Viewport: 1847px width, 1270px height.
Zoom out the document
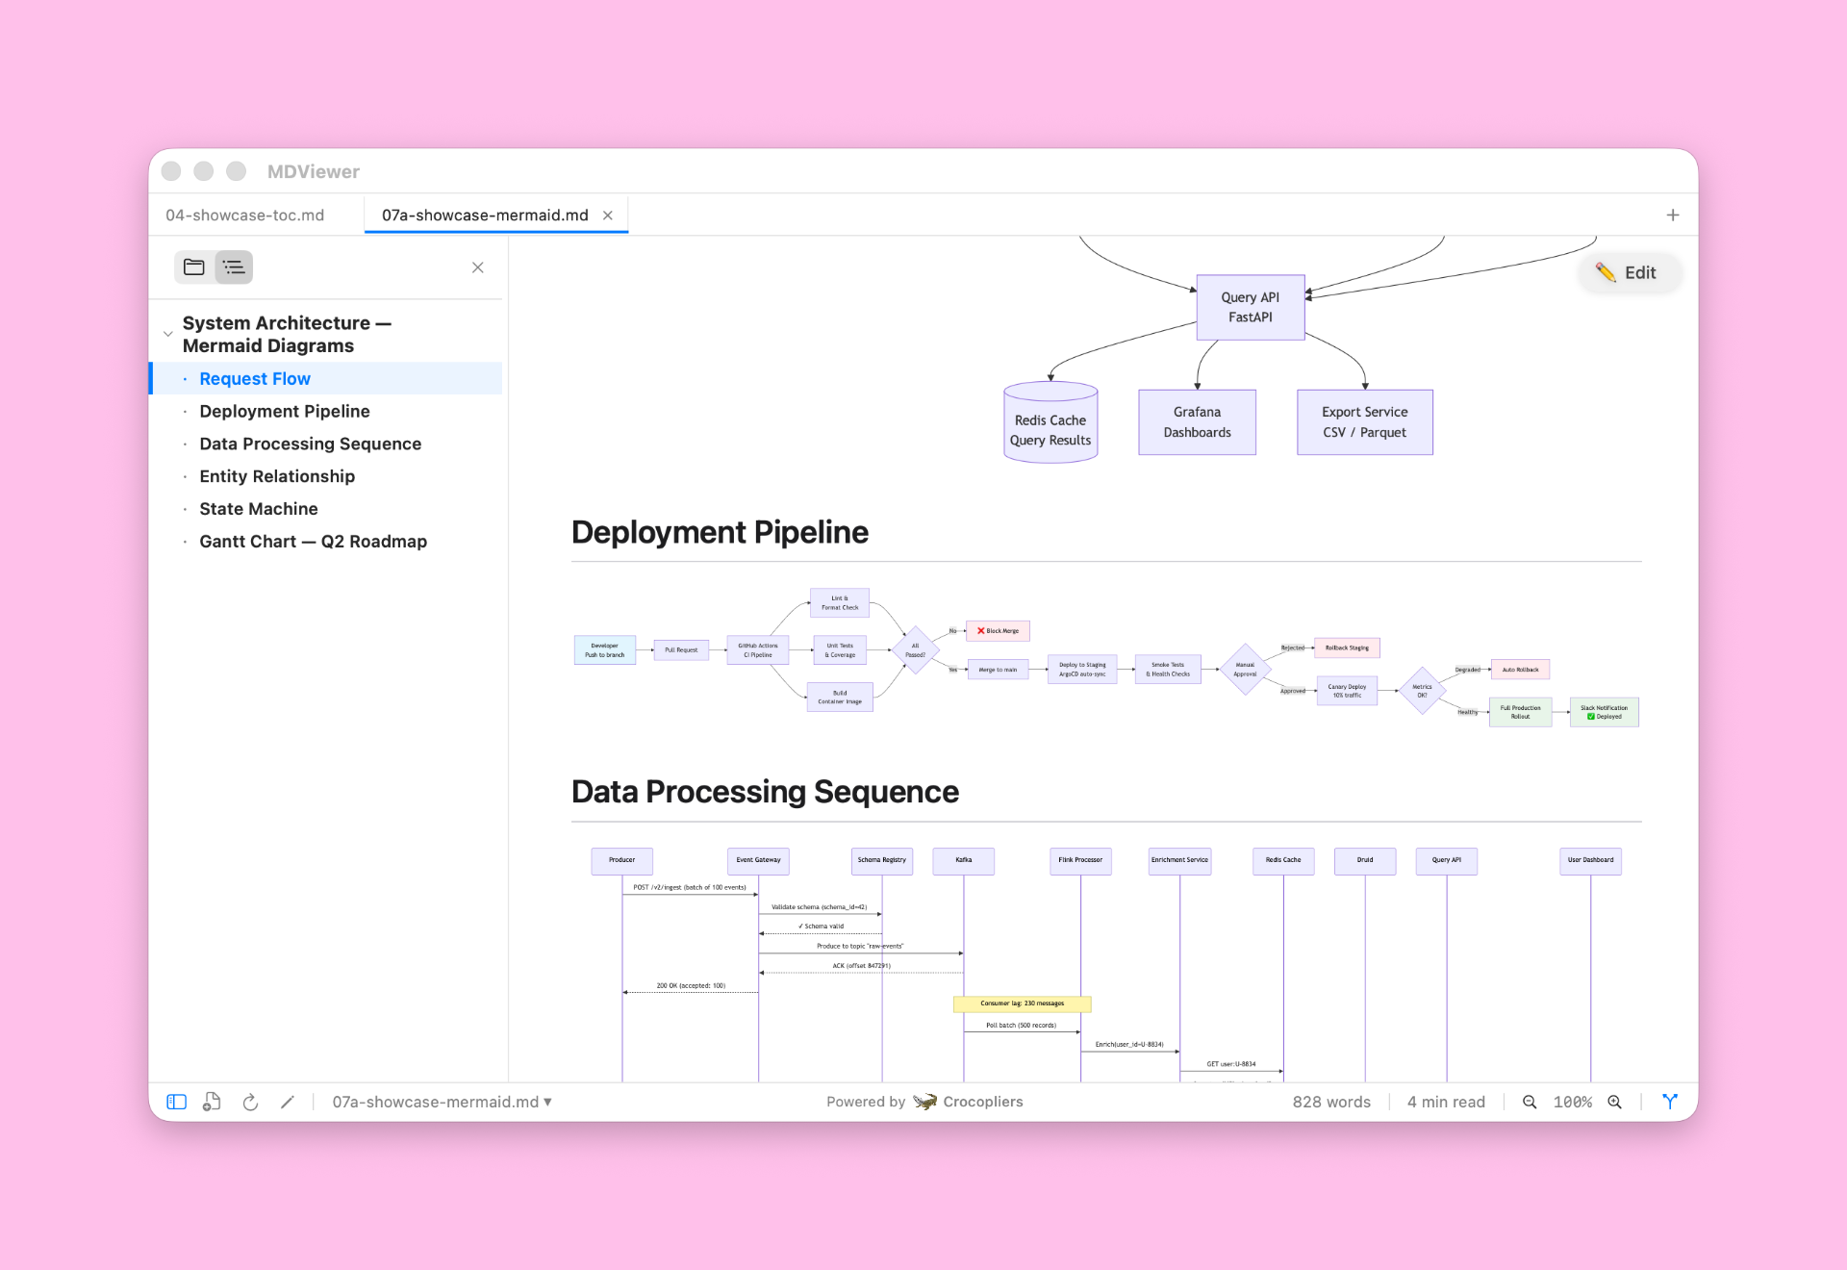(1530, 1102)
